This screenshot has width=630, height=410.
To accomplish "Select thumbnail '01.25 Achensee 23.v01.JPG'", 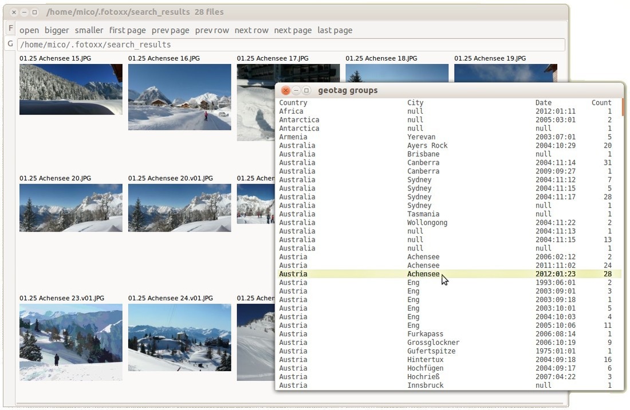I will [70, 342].
